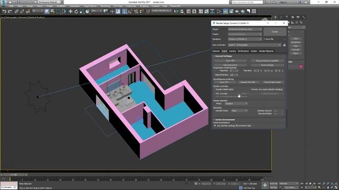Switch to the Modify command panel
Image resolution: width=339 pixels, height=190 pixels.
(281, 17)
